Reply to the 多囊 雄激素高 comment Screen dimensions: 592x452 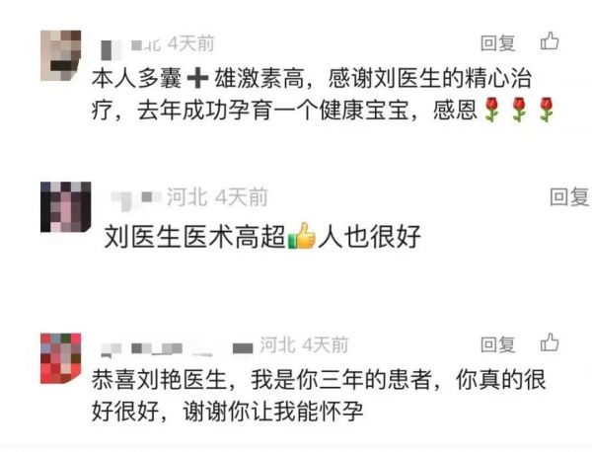[497, 42]
